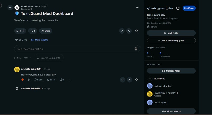Focus the Join the conversation field

77,49
